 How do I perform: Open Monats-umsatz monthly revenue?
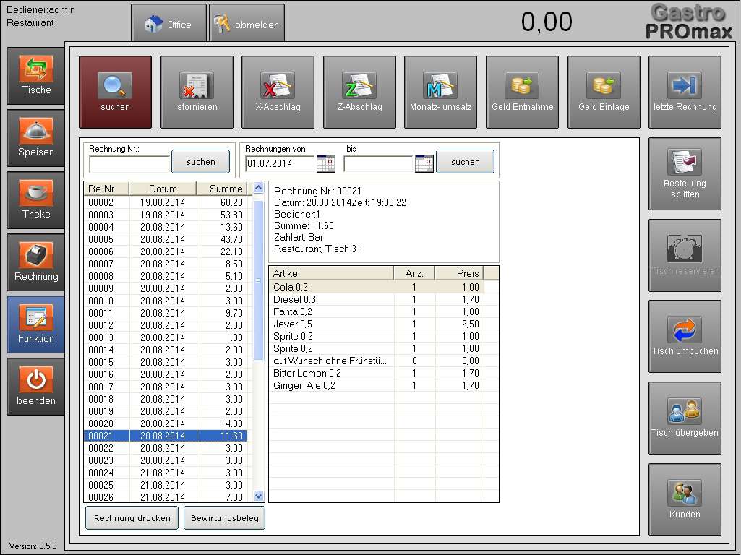[440, 92]
